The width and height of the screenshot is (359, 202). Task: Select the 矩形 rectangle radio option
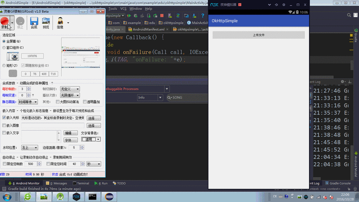tap(4, 65)
